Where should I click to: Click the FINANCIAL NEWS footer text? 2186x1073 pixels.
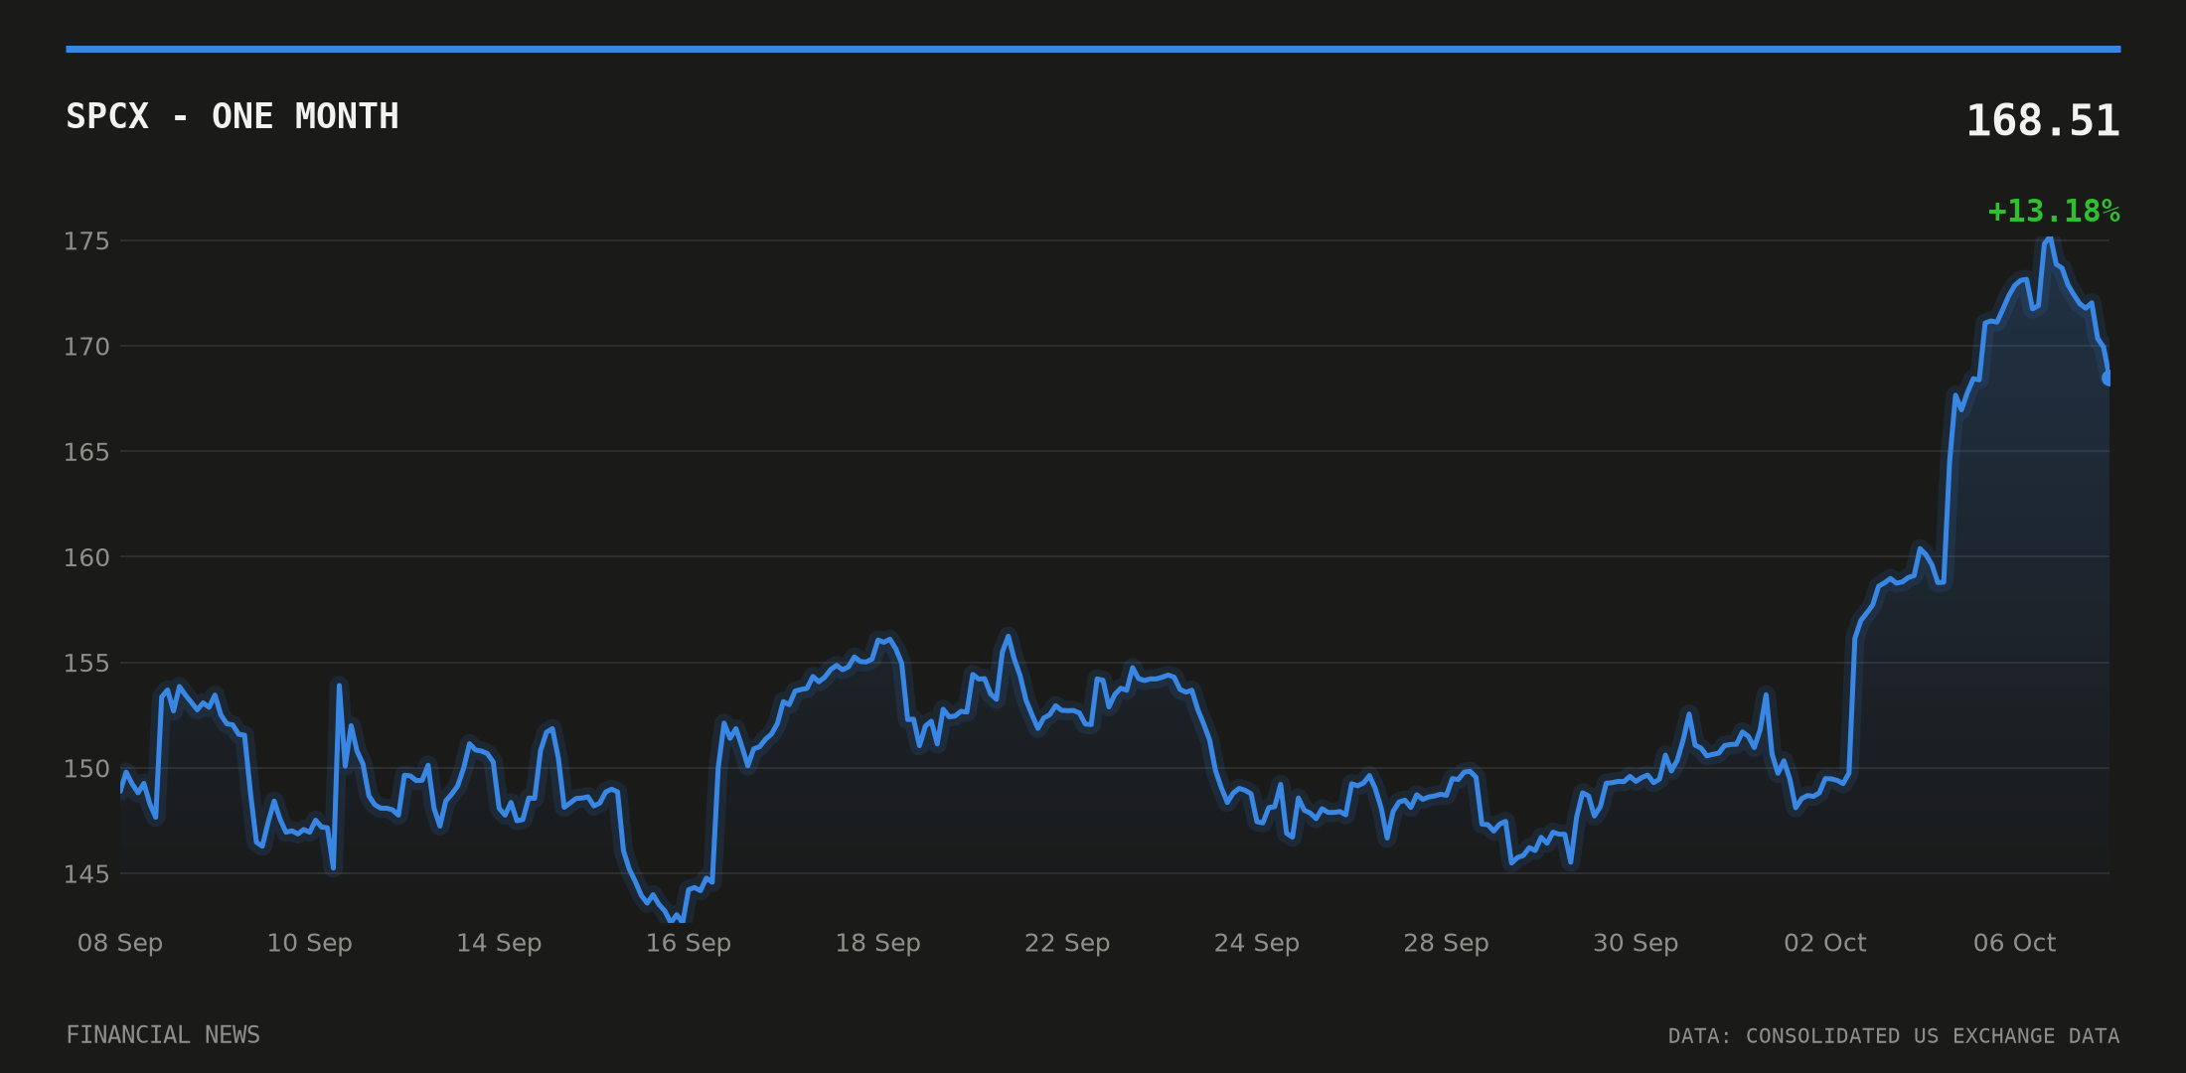coord(163,1035)
